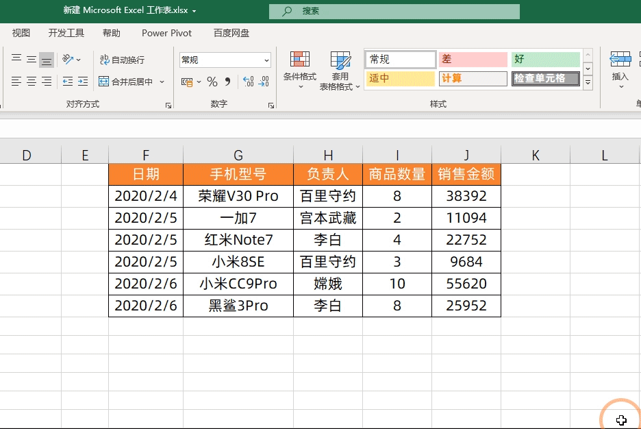Click the decrease indent icon
Viewport: 641px width, 429px height.
(68, 82)
